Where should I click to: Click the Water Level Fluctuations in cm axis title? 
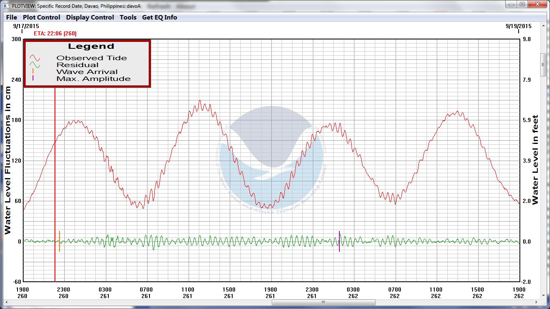click(8, 161)
